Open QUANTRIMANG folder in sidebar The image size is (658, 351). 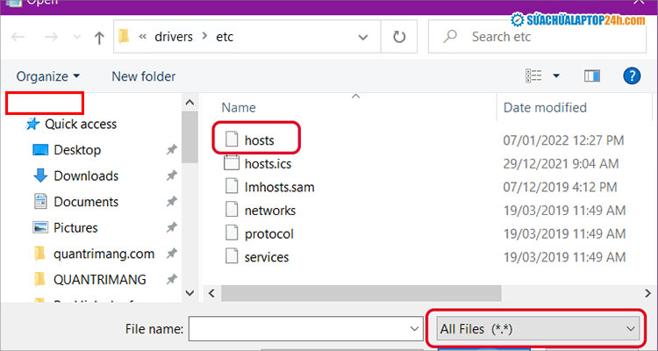(x=100, y=280)
